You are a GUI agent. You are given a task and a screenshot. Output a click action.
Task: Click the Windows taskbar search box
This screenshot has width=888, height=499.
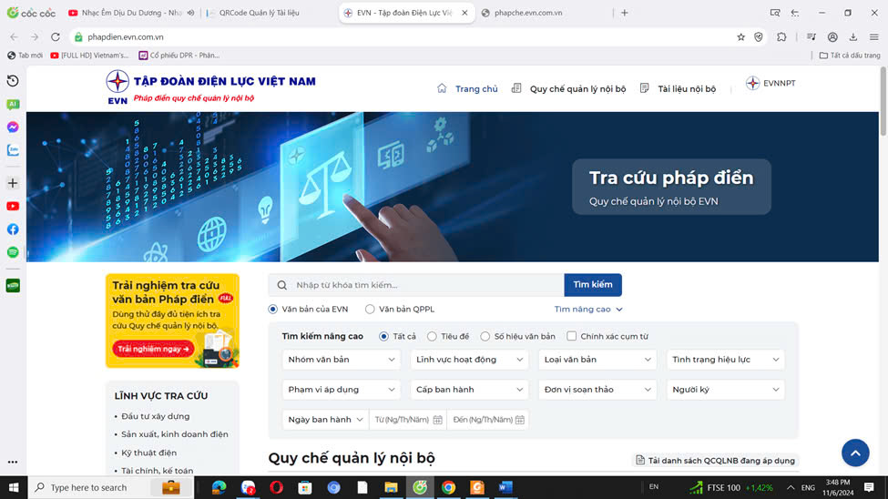coord(111,487)
